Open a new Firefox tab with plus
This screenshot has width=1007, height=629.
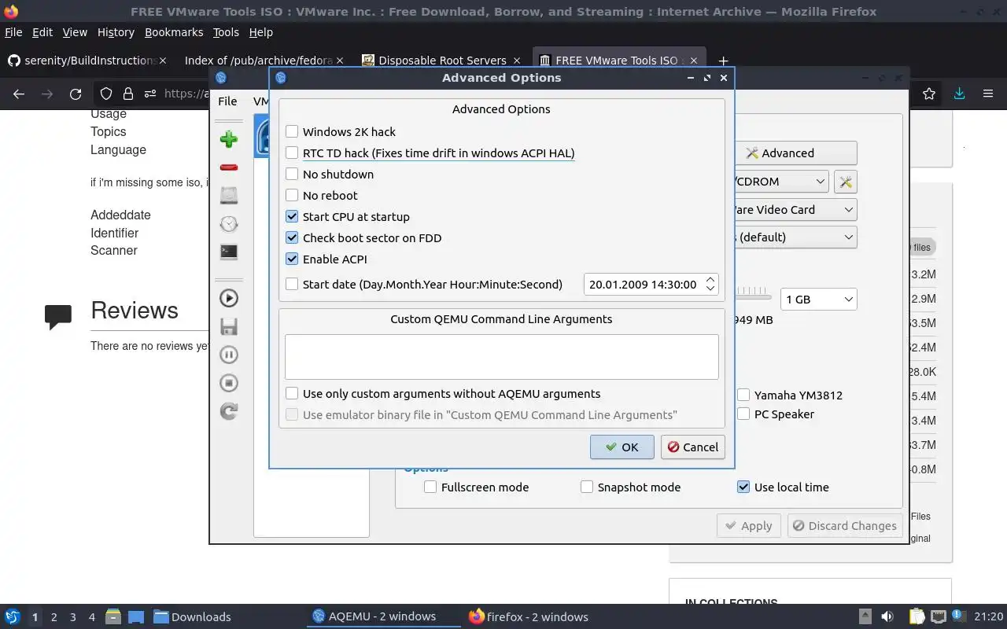(723, 61)
